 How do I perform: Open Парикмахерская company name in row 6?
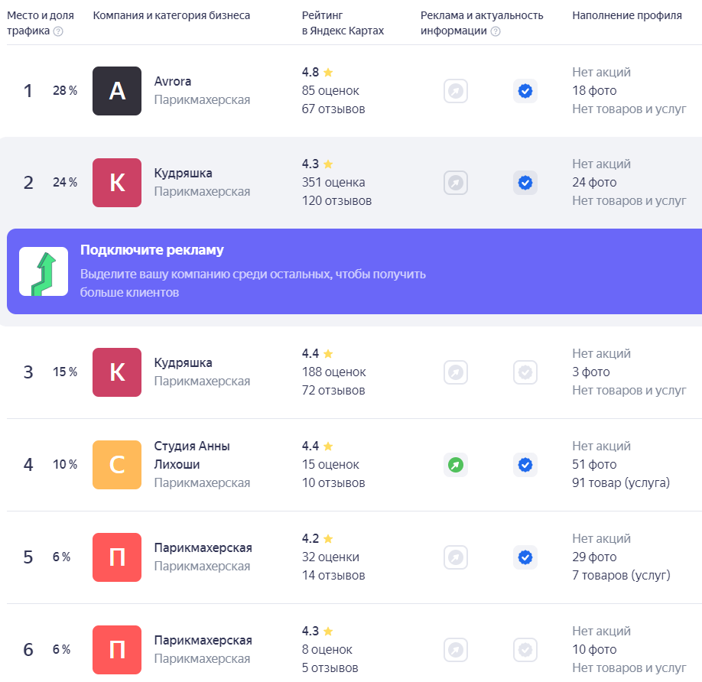coord(203,641)
